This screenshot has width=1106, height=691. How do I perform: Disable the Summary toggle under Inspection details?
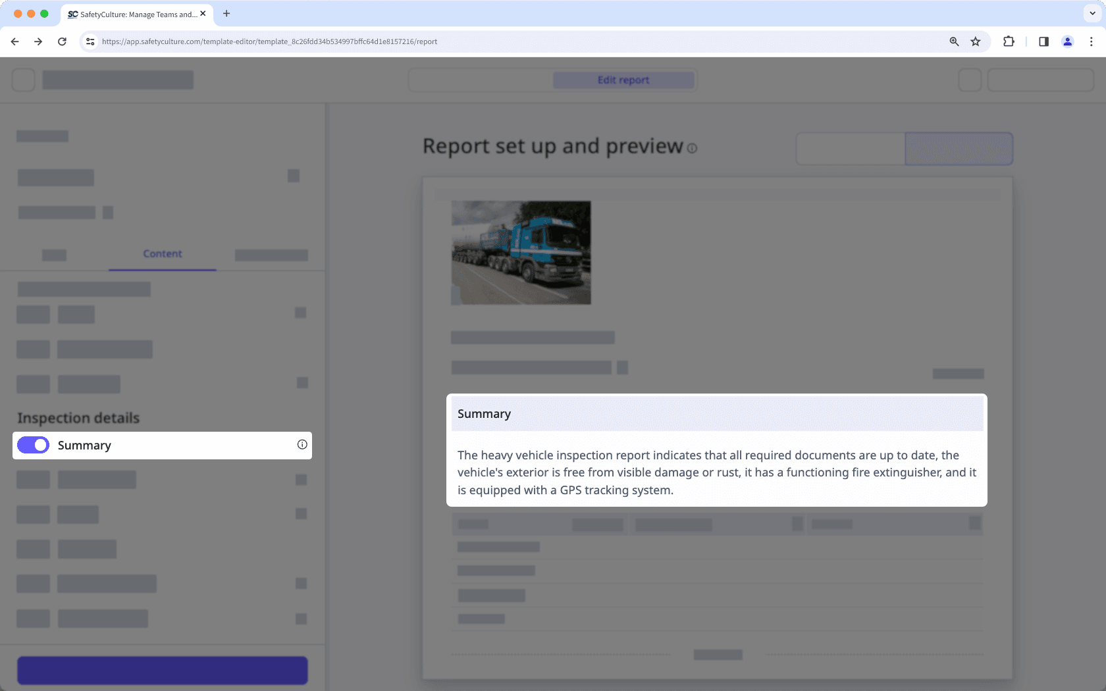pyautogui.click(x=32, y=445)
